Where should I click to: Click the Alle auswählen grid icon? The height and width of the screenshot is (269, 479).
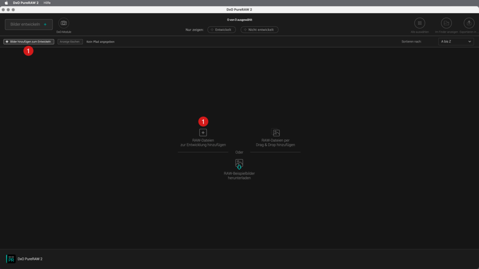420,23
